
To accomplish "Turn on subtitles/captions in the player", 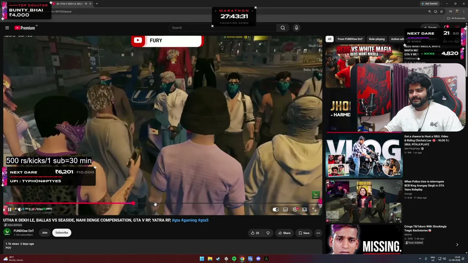I will pyautogui.click(x=285, y=209).
